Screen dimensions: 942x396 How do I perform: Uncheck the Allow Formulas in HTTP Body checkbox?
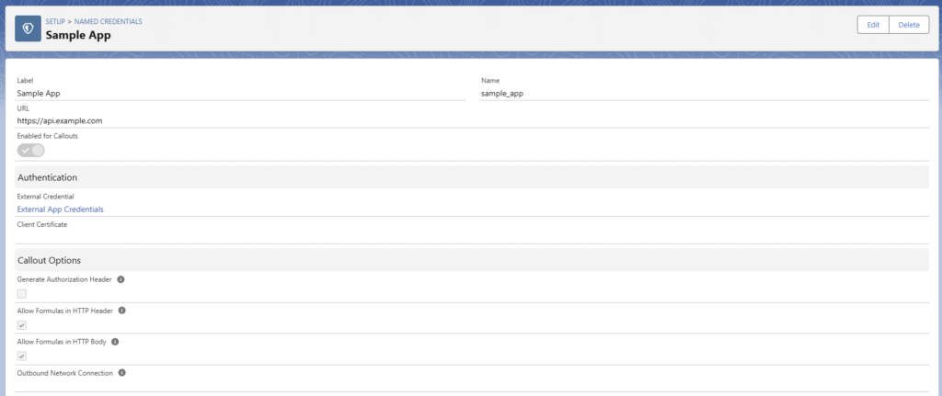pos(22,356)
